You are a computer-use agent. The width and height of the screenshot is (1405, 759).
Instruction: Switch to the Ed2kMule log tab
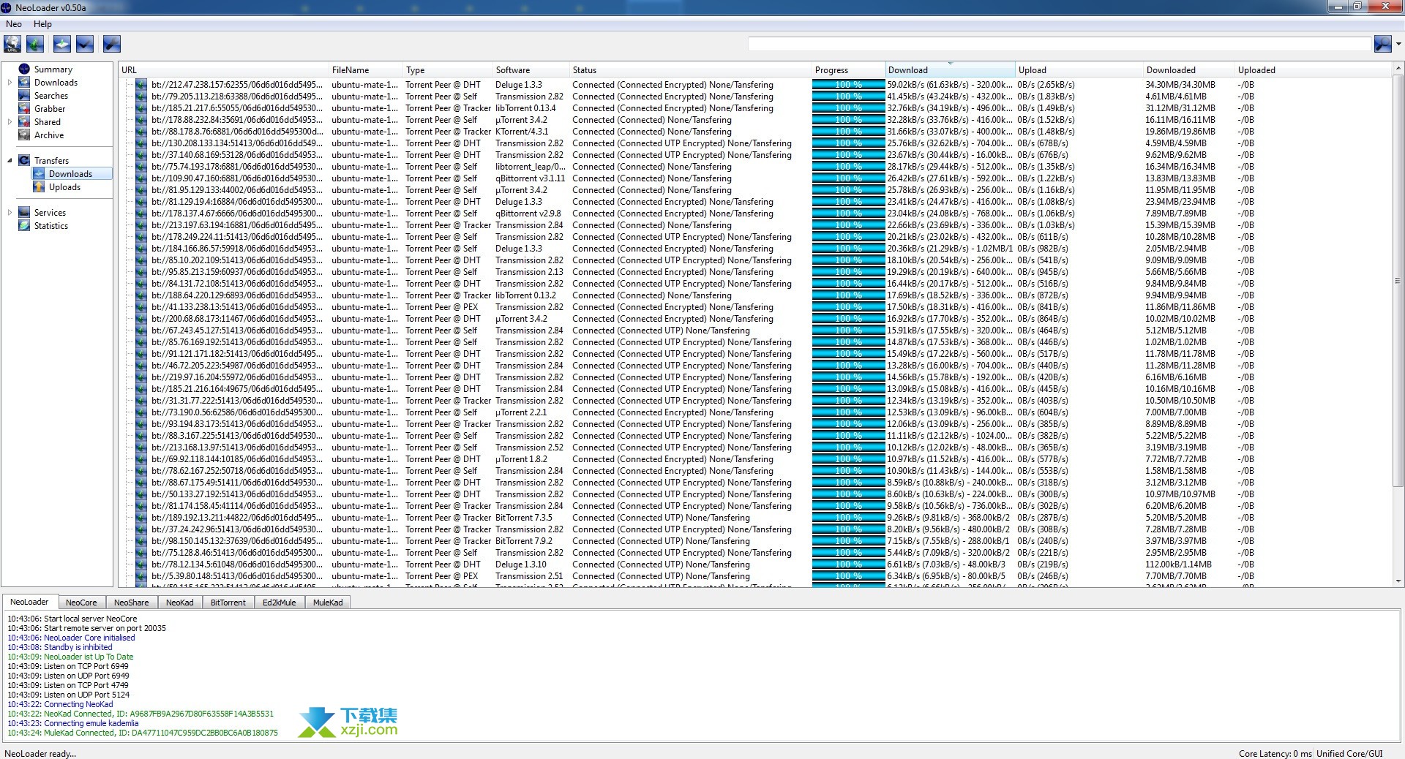(280, 603)
